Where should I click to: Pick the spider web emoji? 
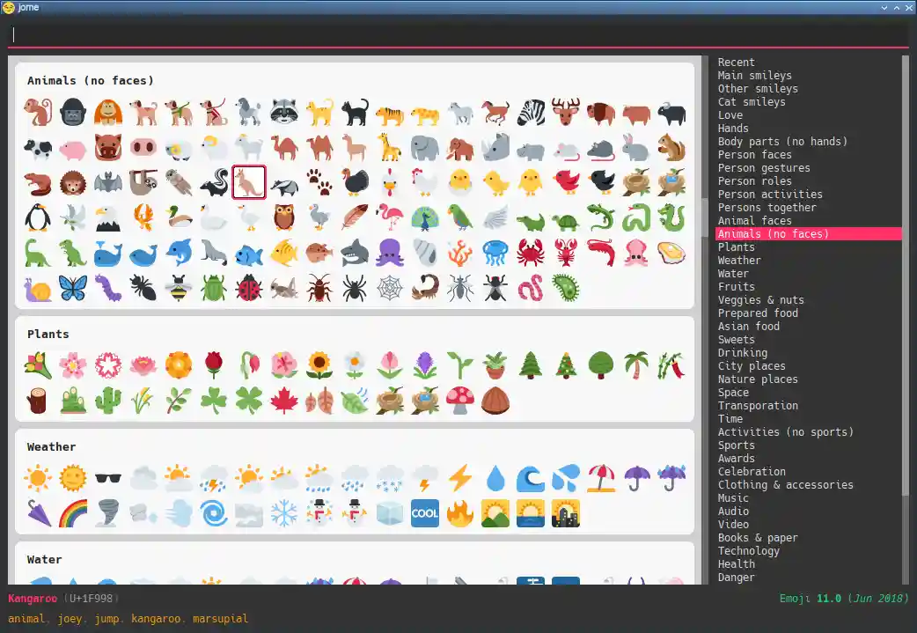click(390, 288)
